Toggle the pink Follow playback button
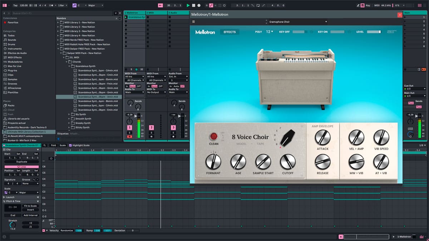Image resolution: width=429 pixels, height=241 pixels. point(160,5)
